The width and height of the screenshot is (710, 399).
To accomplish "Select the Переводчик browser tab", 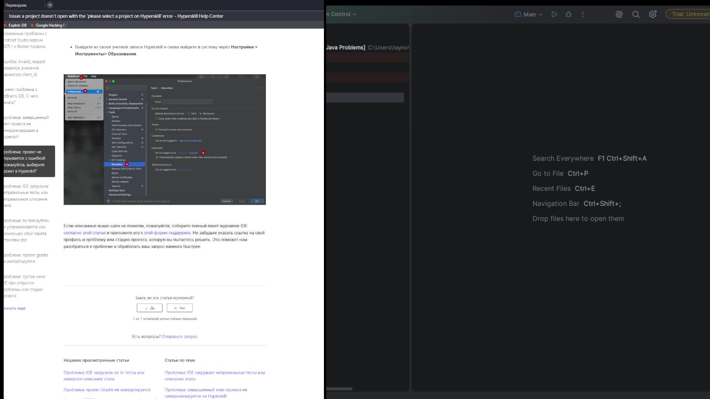I will pyautogui.click(x=16, y=5).
